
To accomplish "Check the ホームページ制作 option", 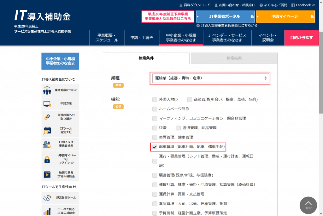I will (155, 109).
